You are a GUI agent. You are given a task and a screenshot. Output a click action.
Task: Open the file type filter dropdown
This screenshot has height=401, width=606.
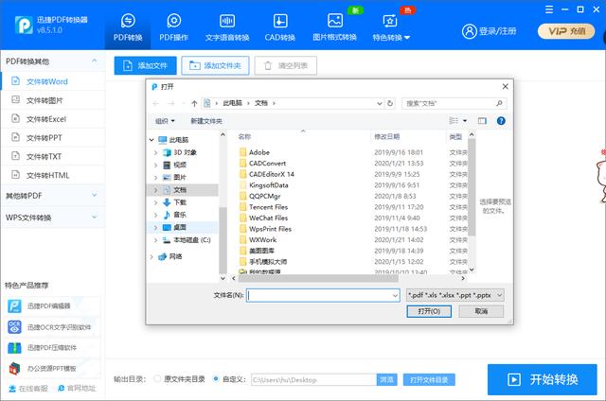455,295
